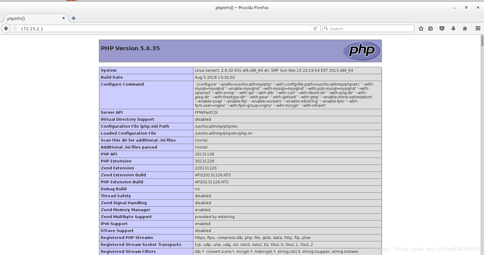Click the Linux server1 system value text
Viewport: 484px width, 255px height.
click(274, 70)
